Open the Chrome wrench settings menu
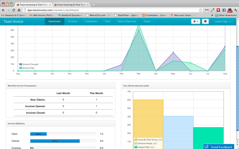239x149 pixels. coord(235,10)
